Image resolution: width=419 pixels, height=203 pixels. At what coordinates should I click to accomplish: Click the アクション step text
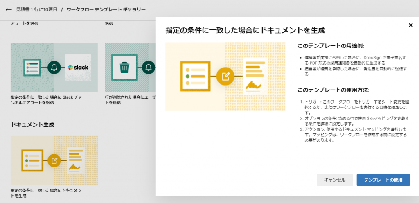(x=356, y=135)
